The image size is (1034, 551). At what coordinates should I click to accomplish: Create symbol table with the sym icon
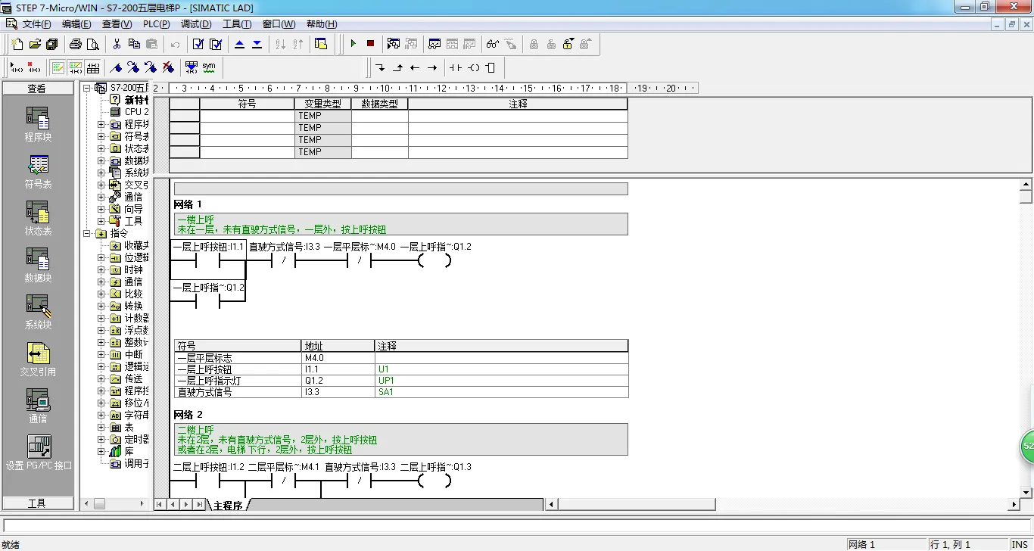209,67
